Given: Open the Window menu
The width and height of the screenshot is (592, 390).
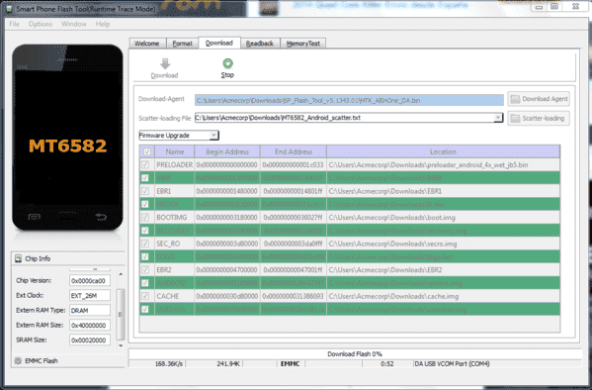Looking at the screenshot, I should click(74, 24).
